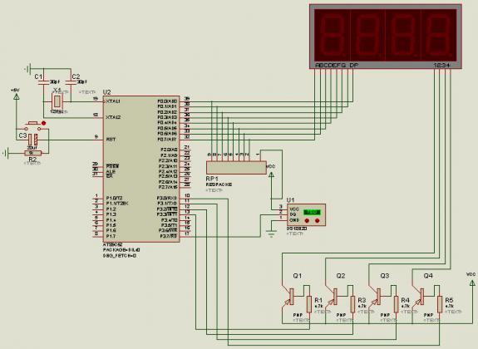The image size is (478, 349).
Task: Click the R2 resistor near ground
Action: point(32,153)
